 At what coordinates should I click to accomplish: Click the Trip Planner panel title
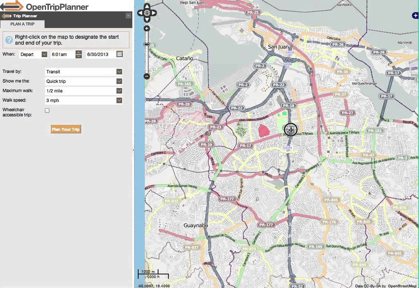pyautogui.click(x=25, y=16)
